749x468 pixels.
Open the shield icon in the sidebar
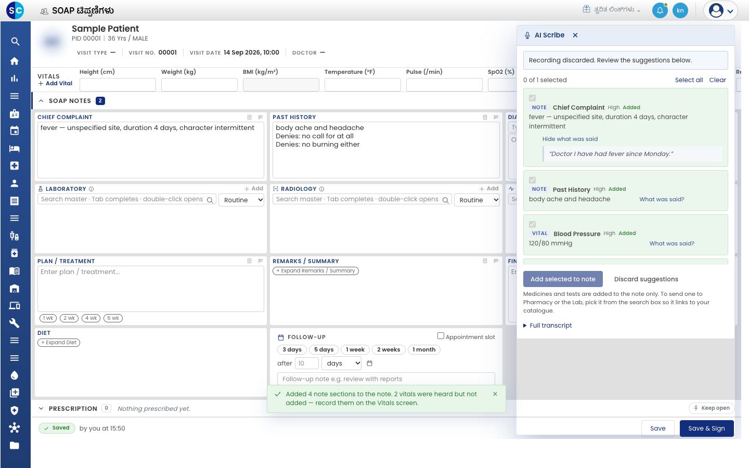[15, 410]
